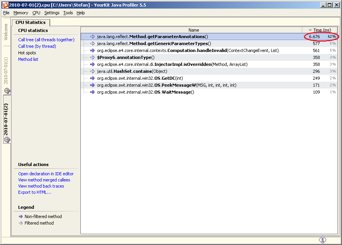This screenshot has height=245, width=342.
Task: Click the status bar info icon
Action: coord(322,240)
